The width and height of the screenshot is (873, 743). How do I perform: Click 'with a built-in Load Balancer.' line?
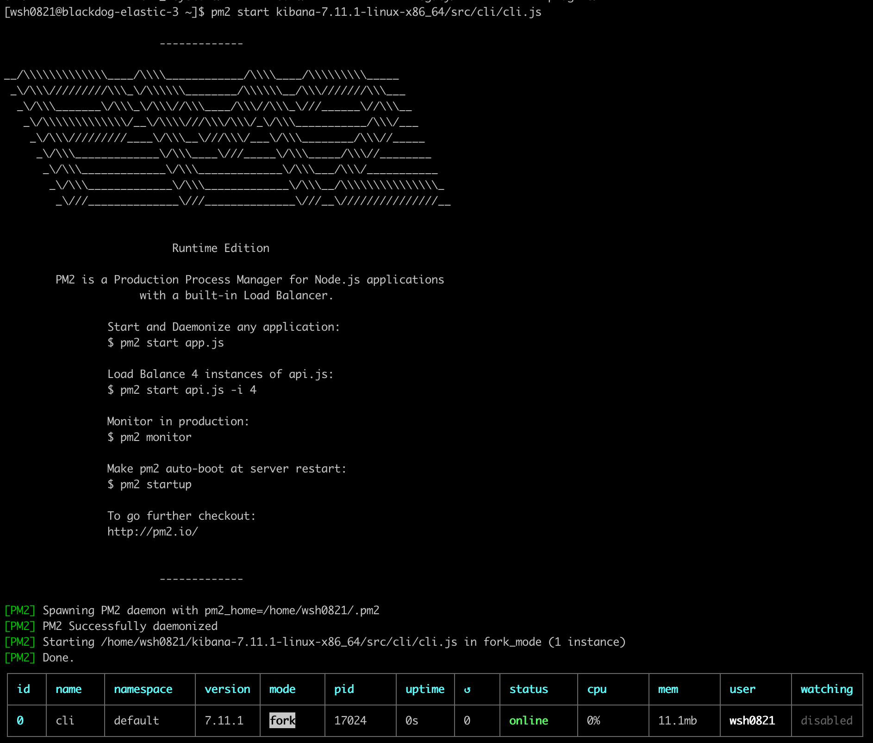click(x=237, y=296)
